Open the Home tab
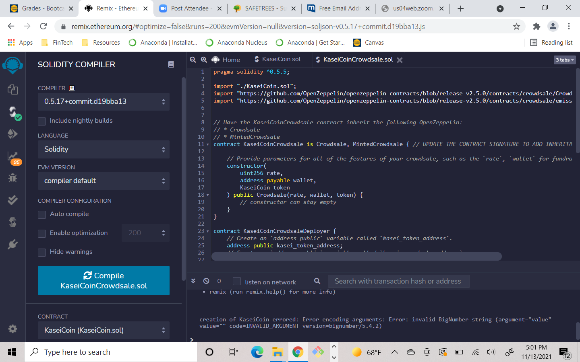Image resolution: width=580 pixels, height=362 pixels. click(x=226, y=60)
